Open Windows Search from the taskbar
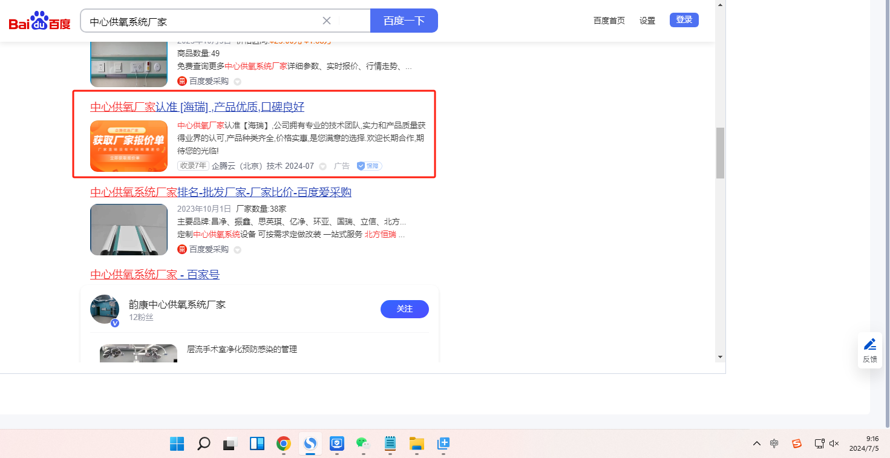 204,443
